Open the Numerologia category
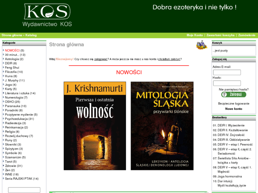 tap(14, 97)
